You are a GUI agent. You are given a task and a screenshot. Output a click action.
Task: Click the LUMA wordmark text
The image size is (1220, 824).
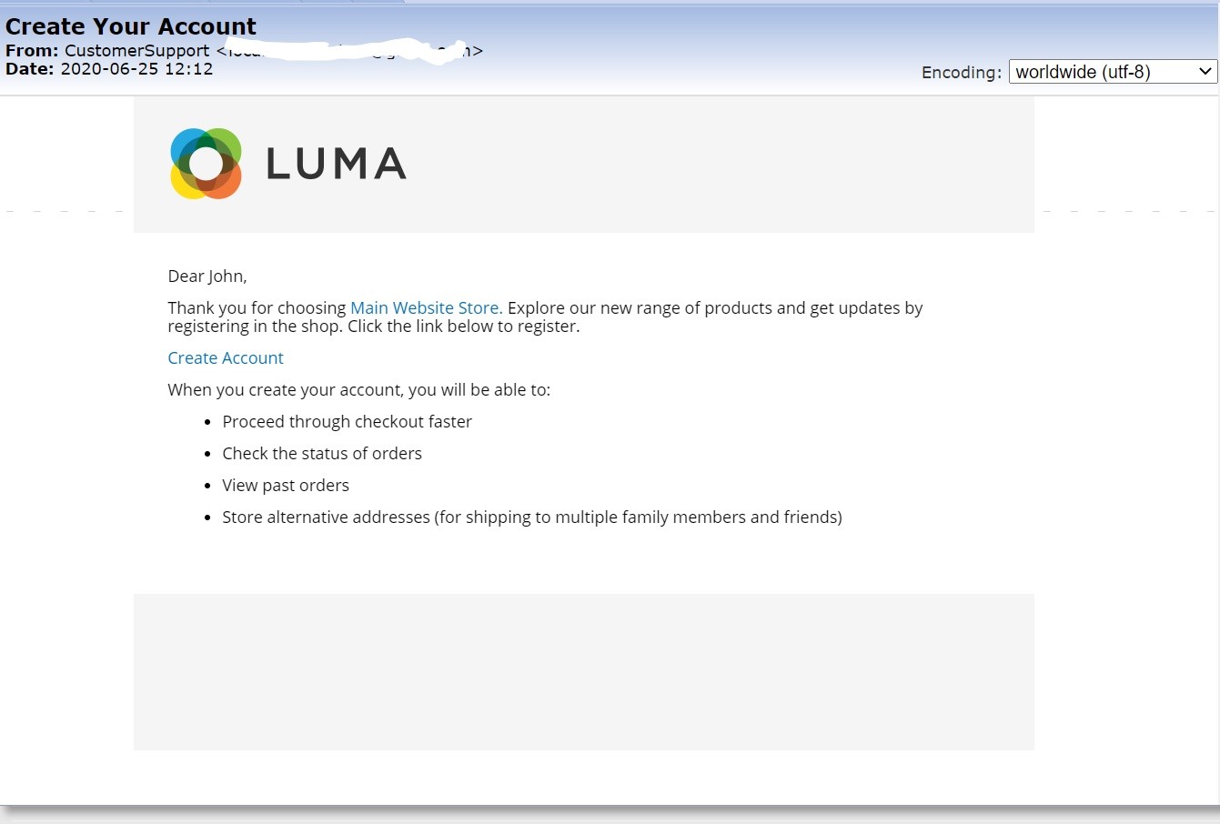[x=336, y=165]
